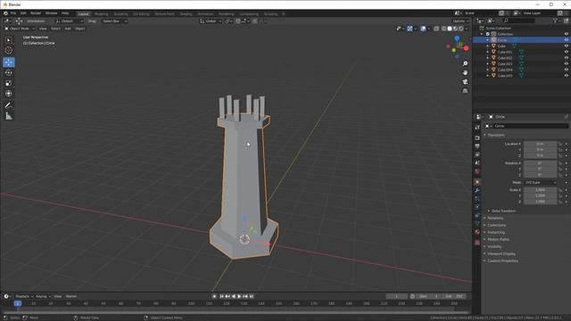The height and width of the screenshot is (321, 571).
Task: Open the Physics properties tab
Action: [477, 207]
